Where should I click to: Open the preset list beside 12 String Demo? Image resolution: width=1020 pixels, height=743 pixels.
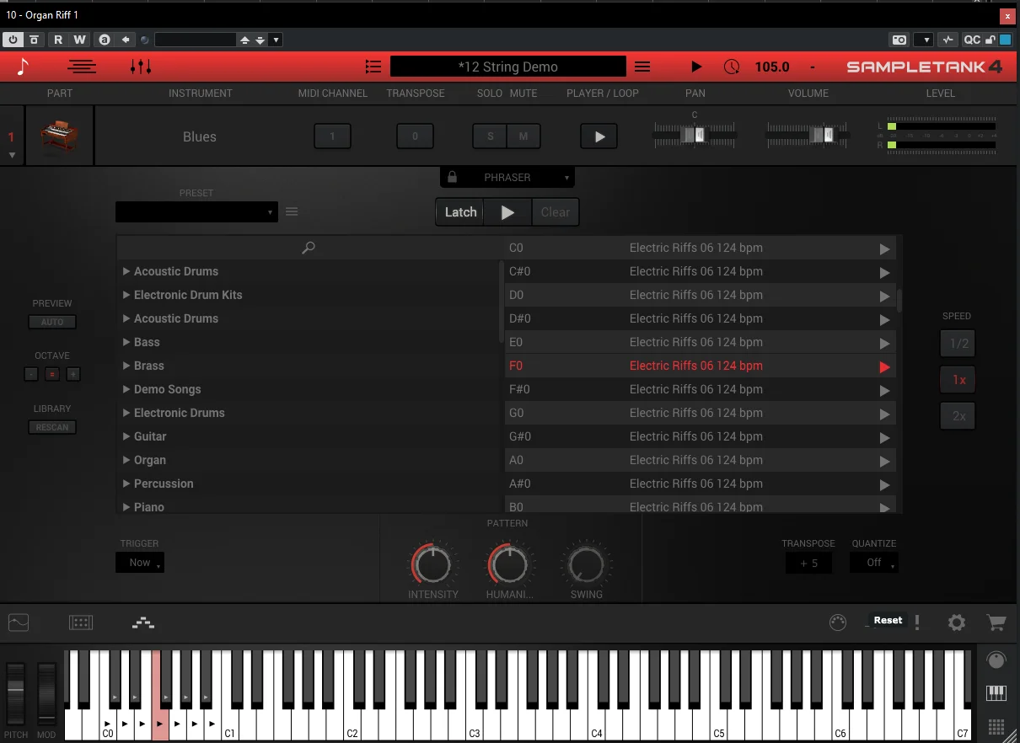[373, 67]
